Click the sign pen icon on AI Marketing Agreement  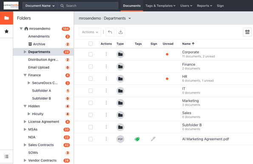pyautogui.click(x=153, y=139)
